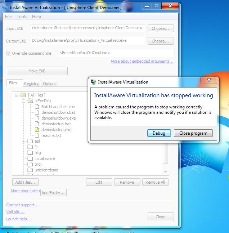This screenshot has height=233, width=229.
Task: Close the crash dialog with X button
Action: pos(209,80)
